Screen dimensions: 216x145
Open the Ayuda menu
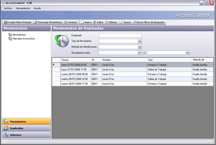[37, 8]
